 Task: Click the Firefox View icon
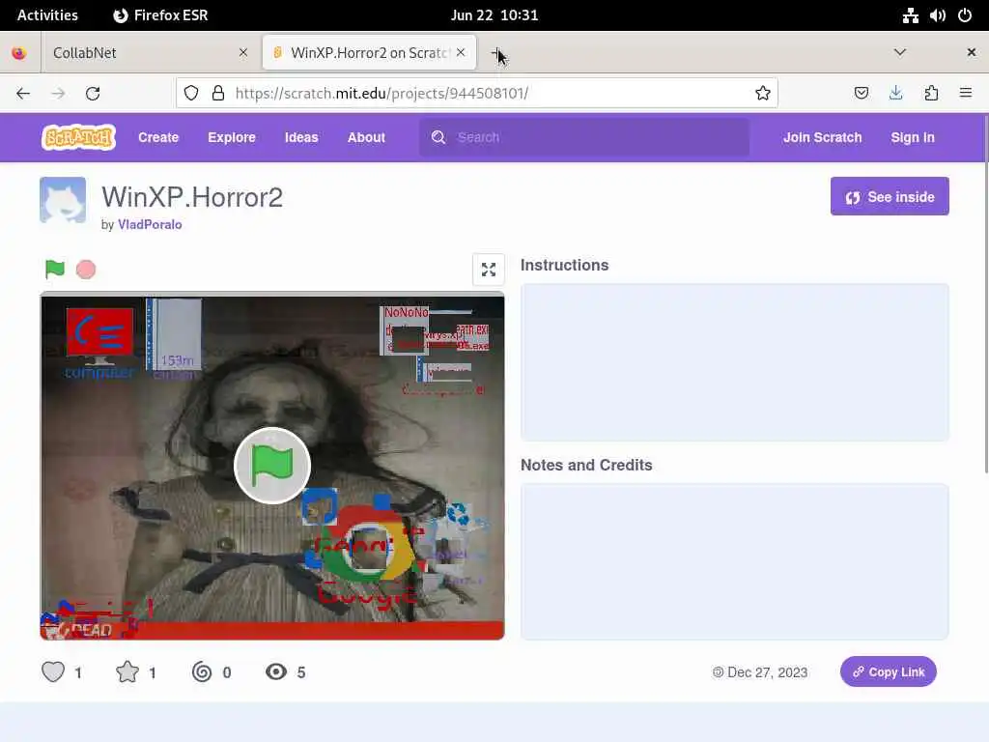point(19,52)
